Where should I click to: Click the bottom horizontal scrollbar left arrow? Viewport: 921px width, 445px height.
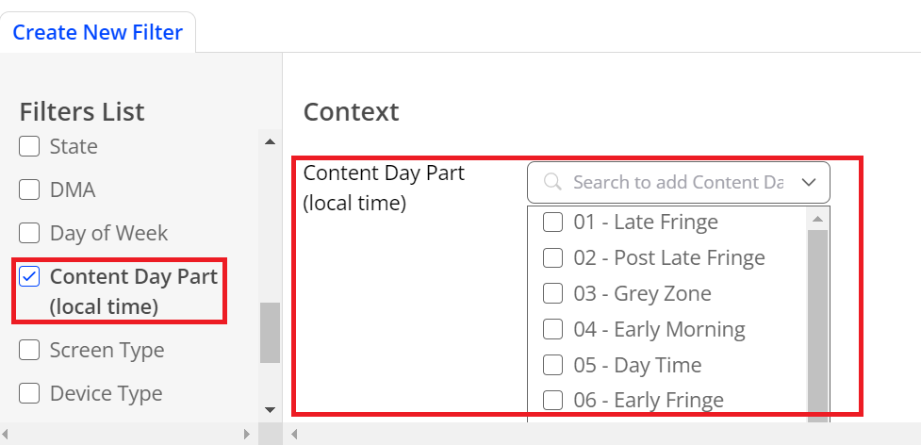(x=6, y=435)
